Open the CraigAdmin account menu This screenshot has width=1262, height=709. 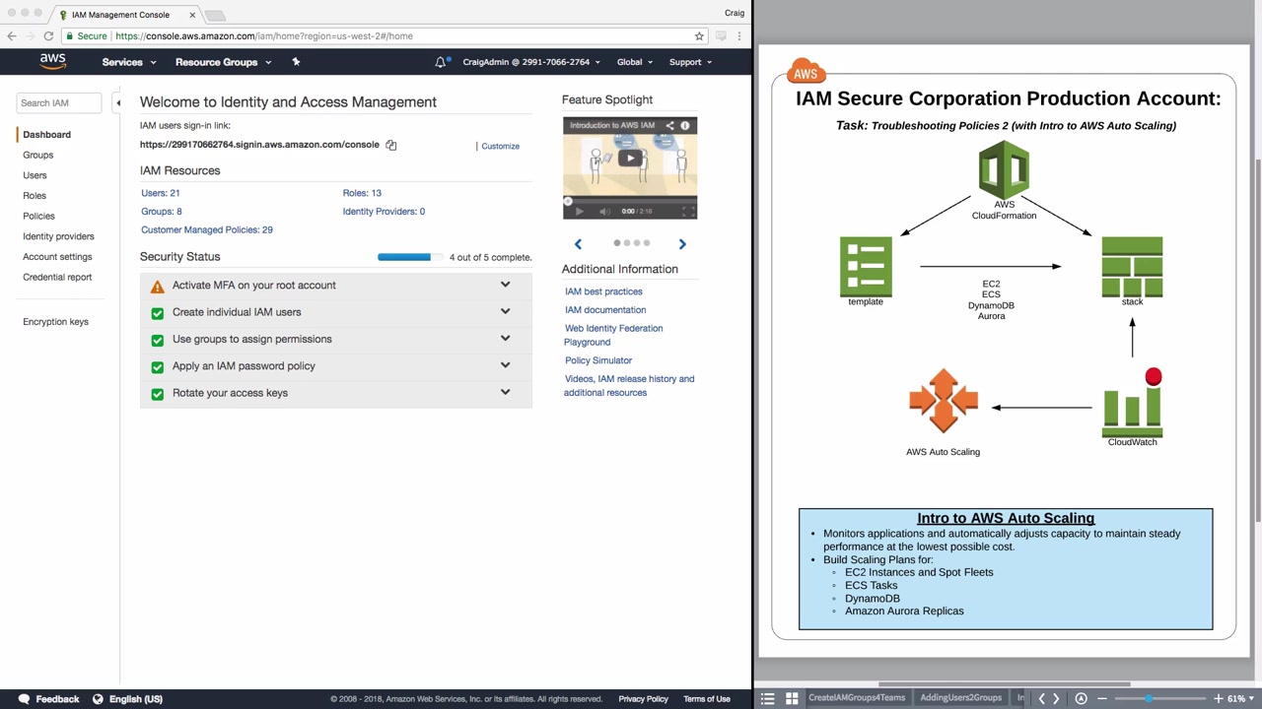531,62
